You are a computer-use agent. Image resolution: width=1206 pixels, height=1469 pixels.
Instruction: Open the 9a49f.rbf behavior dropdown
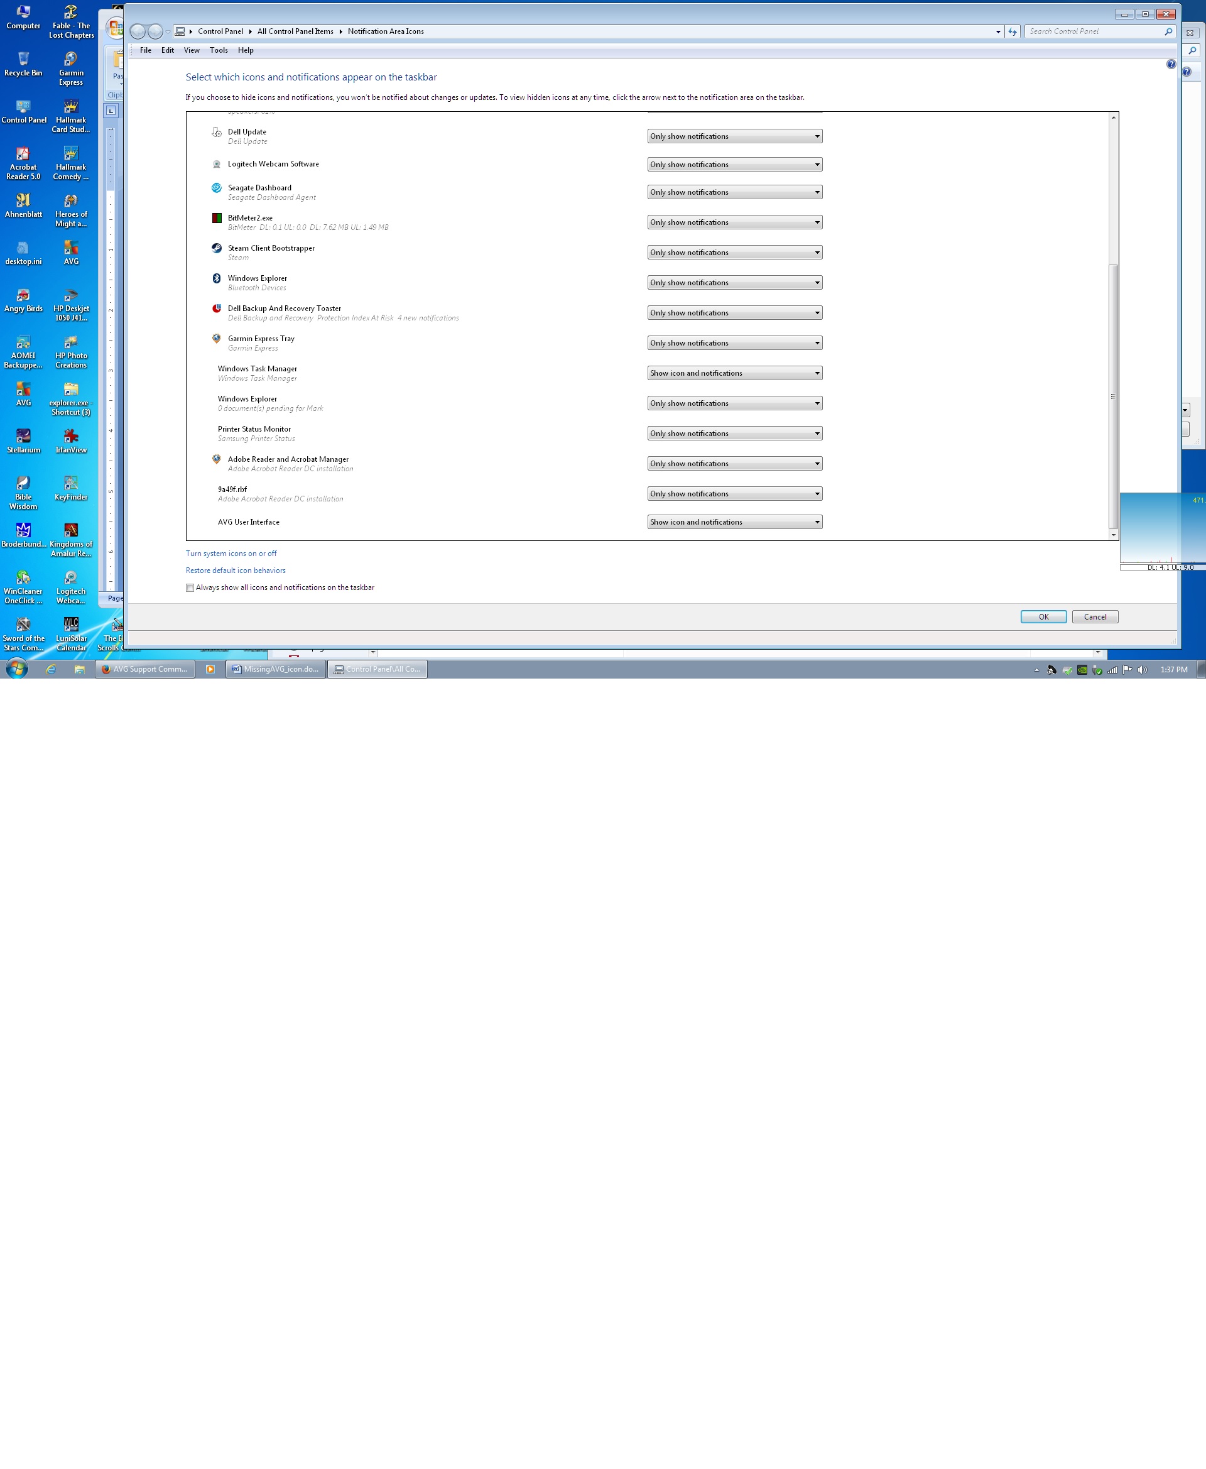[734, 494]
